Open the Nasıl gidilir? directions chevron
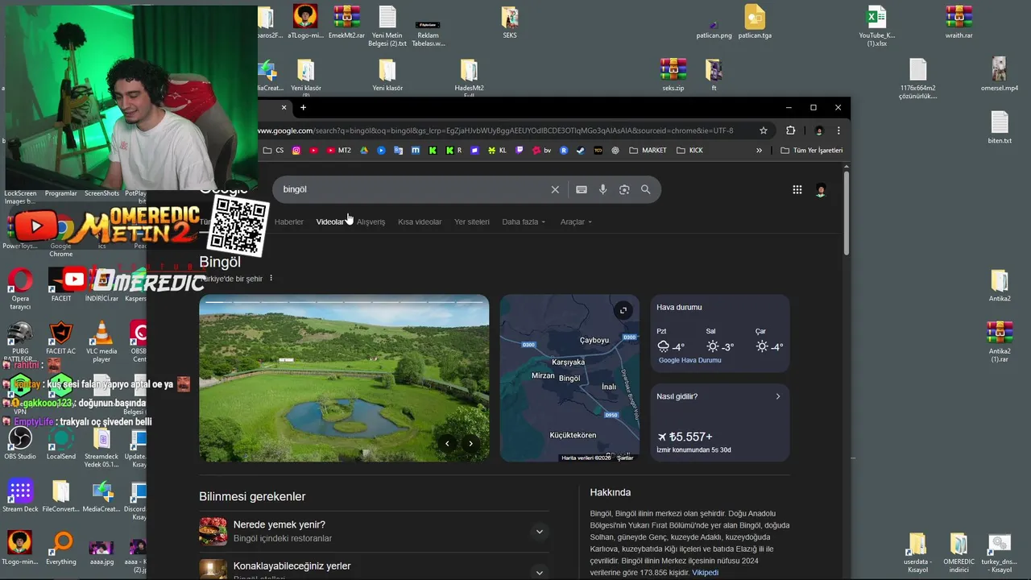 777,396
